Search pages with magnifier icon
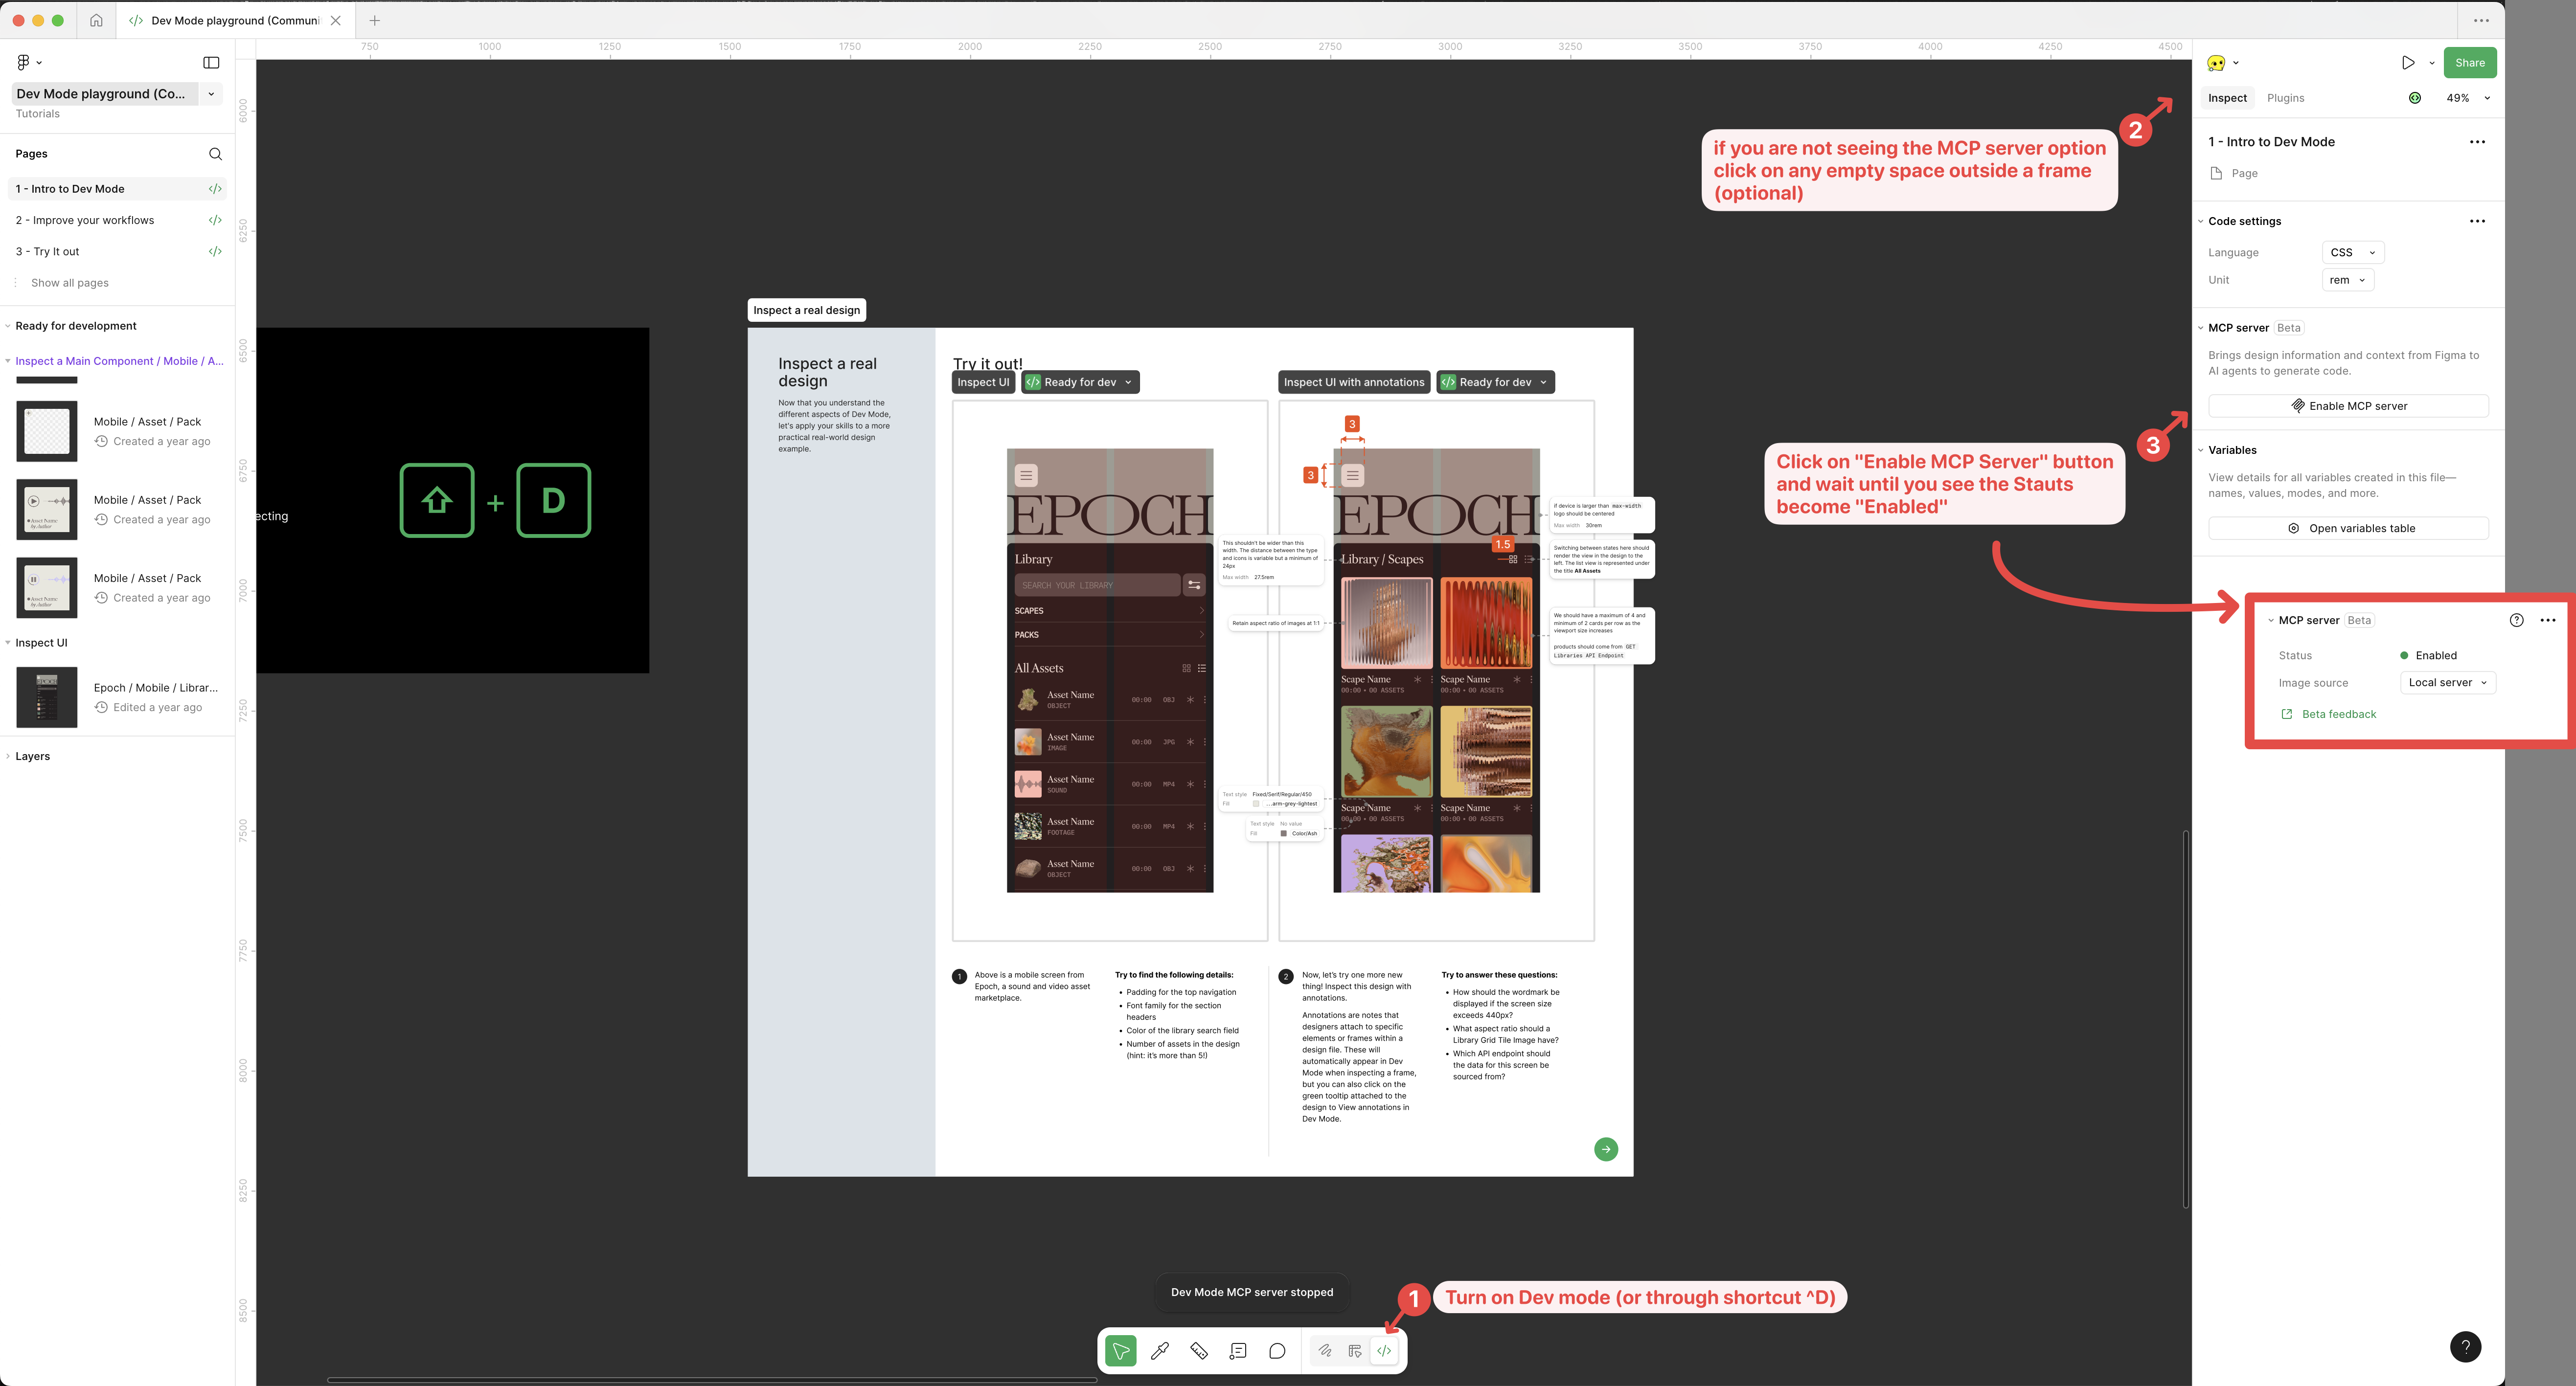The width and height of the screenshot is (2576, 1386). [215, 154]
